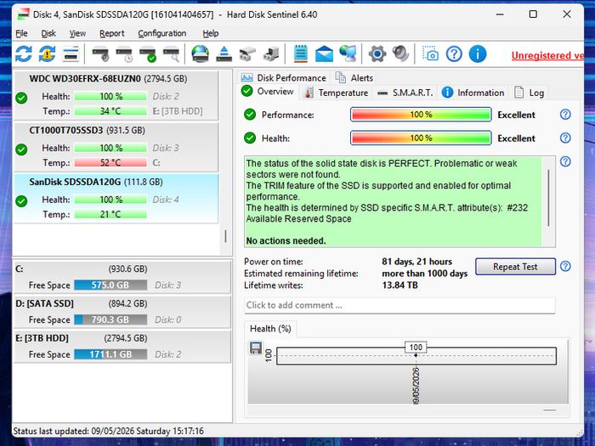Open the Configuration menu
Viewport: 595px width, 446px height.
click(x=162, y=33)
